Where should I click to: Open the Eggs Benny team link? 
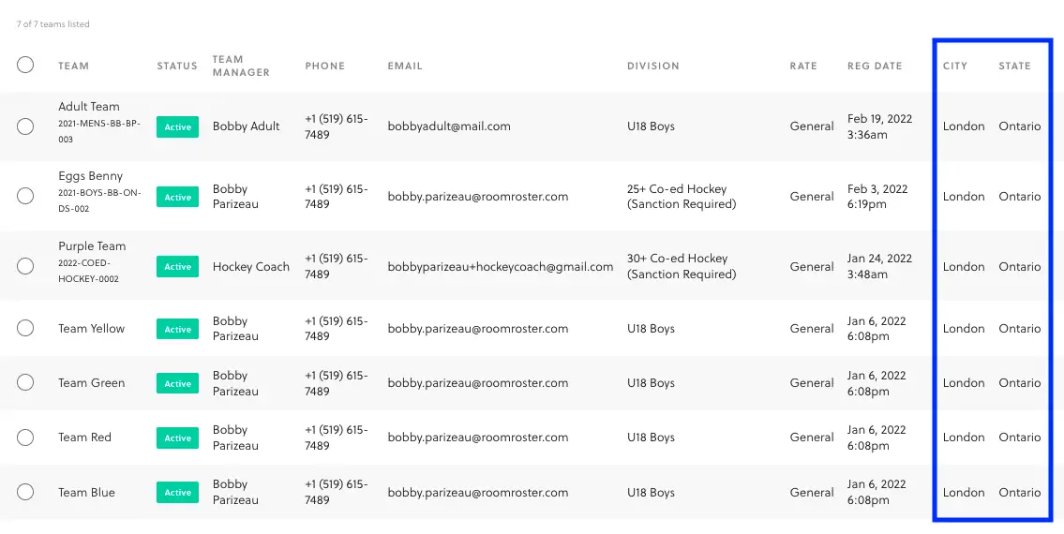click(90, 176)
